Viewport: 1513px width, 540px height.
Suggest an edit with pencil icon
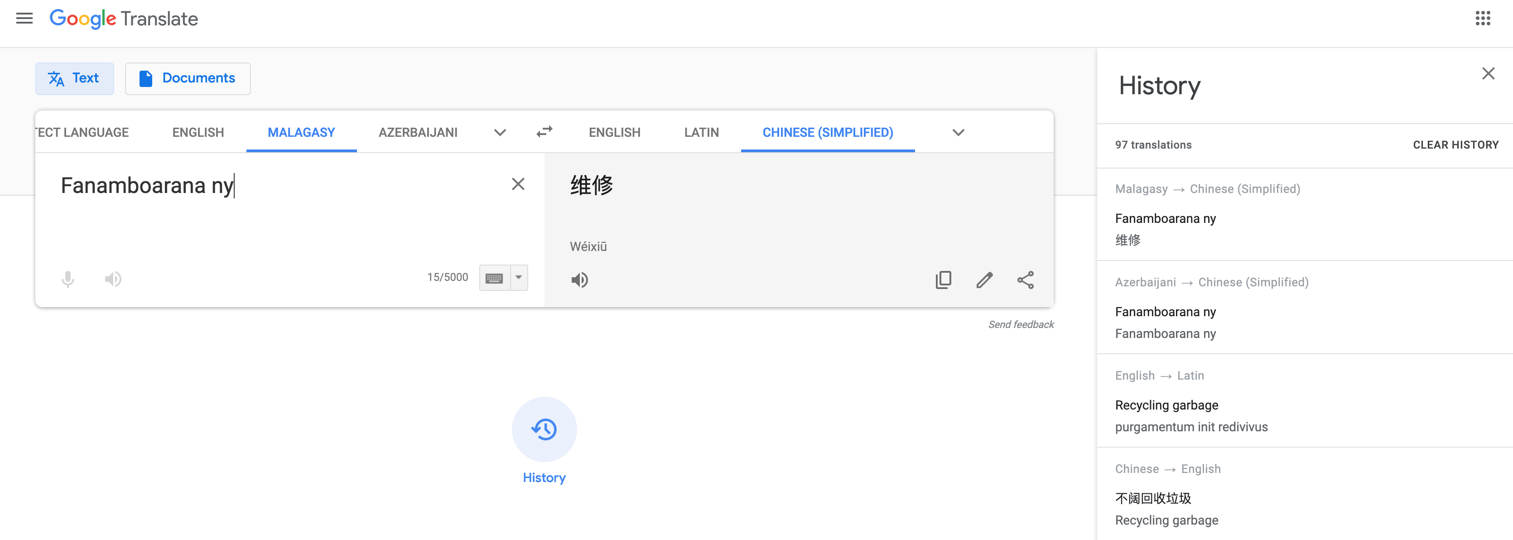[x=984, y=280]
